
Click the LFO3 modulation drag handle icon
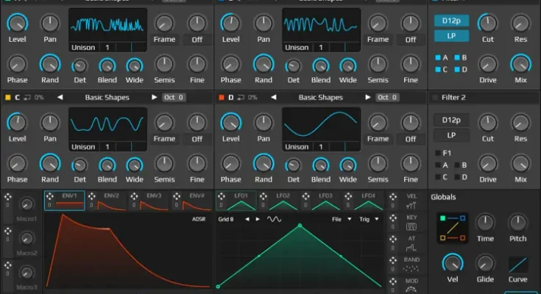[x=305, y=196]
